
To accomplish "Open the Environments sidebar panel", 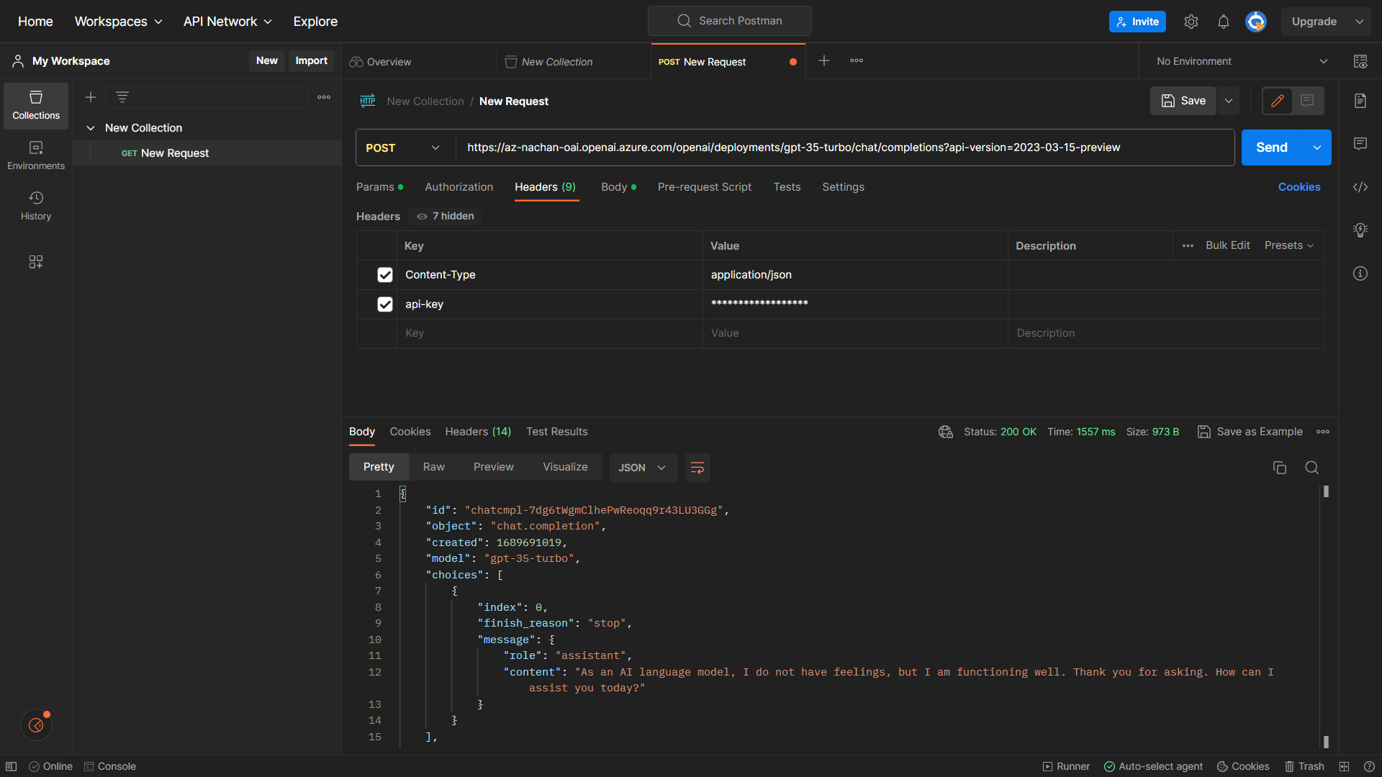I will (x=36, y=155).
